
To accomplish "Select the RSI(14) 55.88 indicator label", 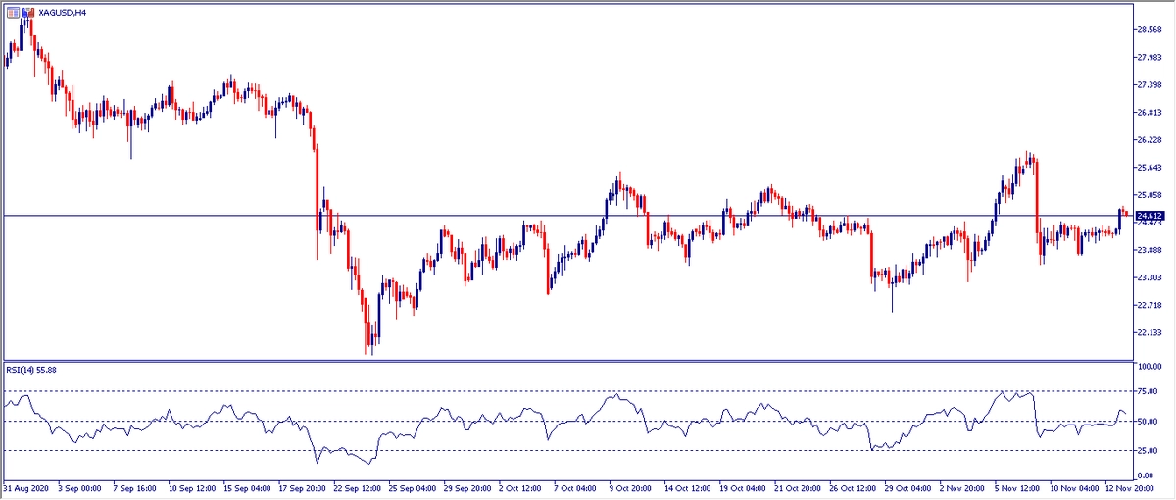I will [32, 370].
